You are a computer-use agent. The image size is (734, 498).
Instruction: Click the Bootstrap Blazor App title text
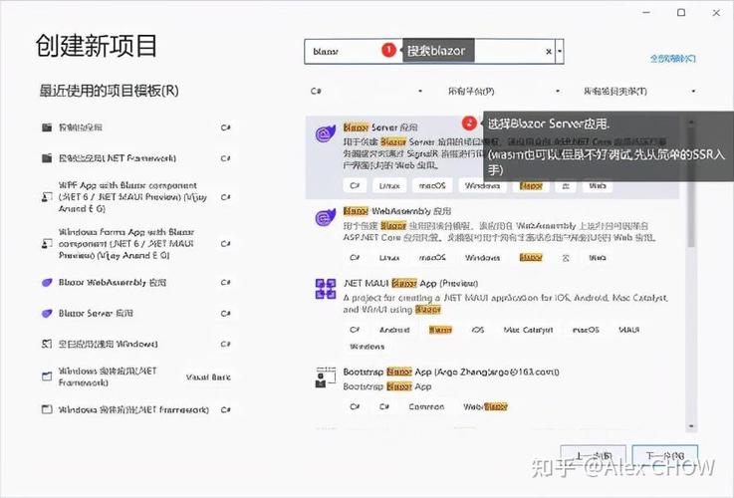[451, 373]
